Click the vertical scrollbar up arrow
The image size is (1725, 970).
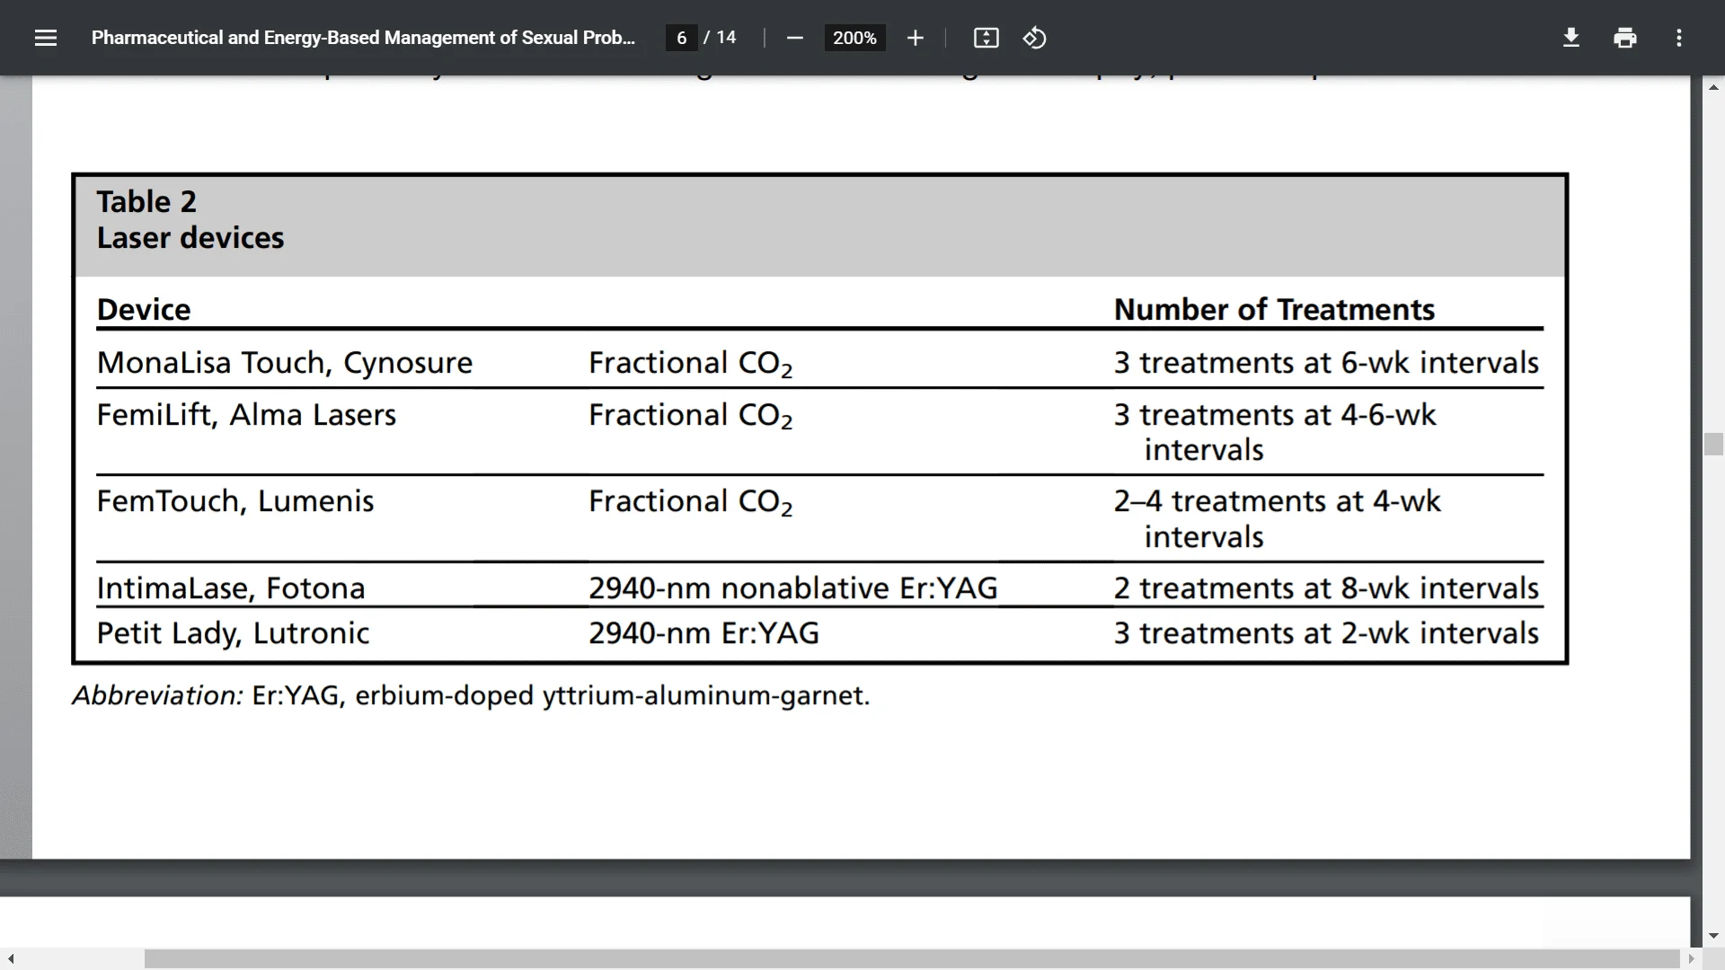[x=1713, y=87]
